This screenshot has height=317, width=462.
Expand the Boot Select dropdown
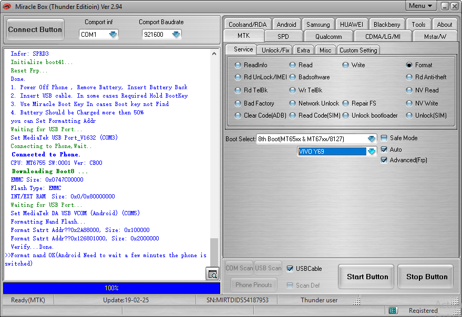[372, 139]
